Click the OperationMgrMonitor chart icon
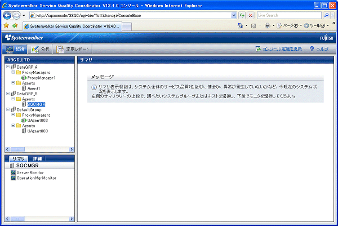This screenshot has height=226, width=338. (x=14, y=178)
